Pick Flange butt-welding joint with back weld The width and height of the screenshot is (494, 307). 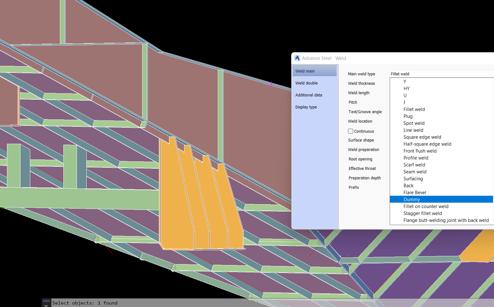(446, 220)
